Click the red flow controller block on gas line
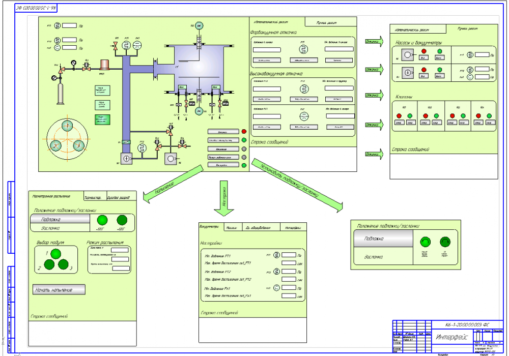Screen dimensions: 509x356 tap(106, 65)
